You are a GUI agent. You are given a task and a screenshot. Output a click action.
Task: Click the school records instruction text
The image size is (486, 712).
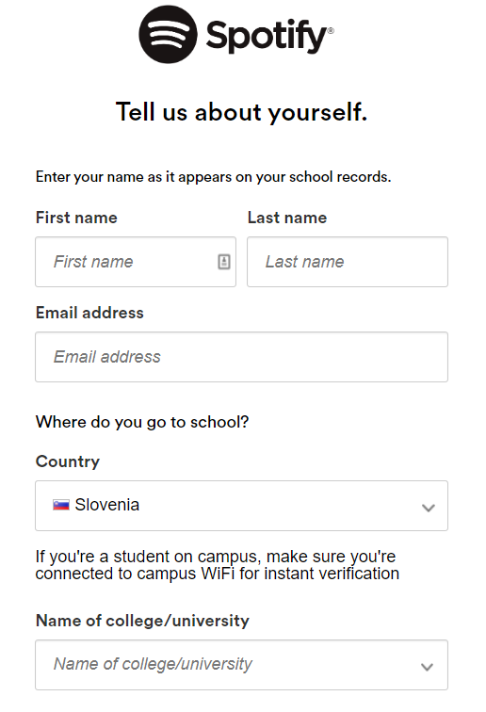coord(214,177)
